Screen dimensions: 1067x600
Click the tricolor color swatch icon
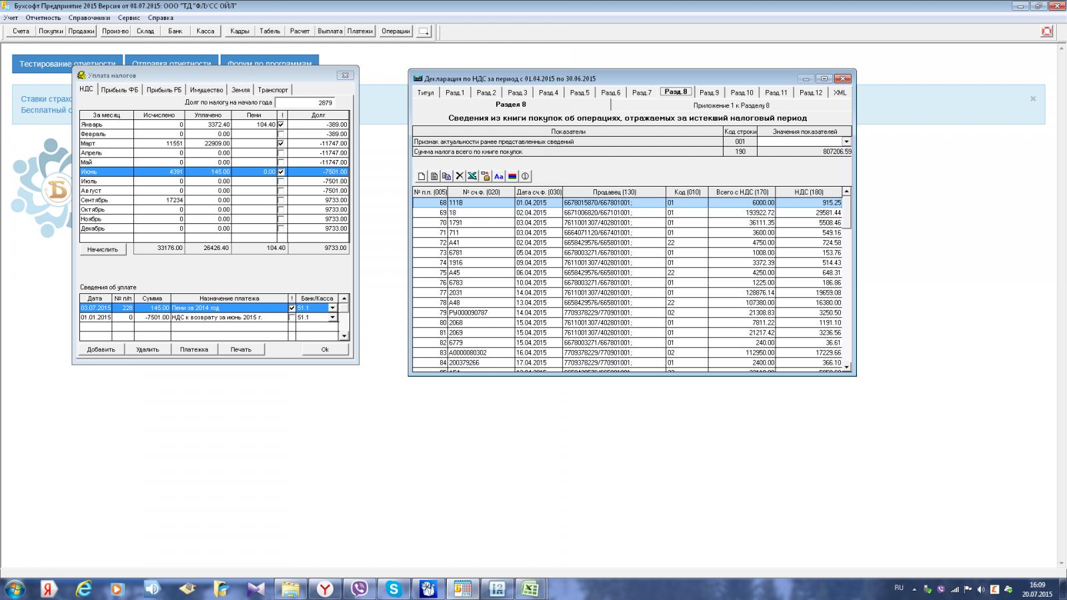[x=512, y=177]
